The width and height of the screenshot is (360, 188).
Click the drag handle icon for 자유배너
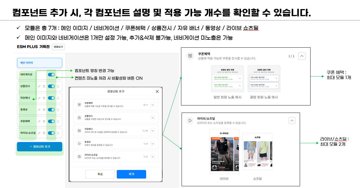(58, 98)
